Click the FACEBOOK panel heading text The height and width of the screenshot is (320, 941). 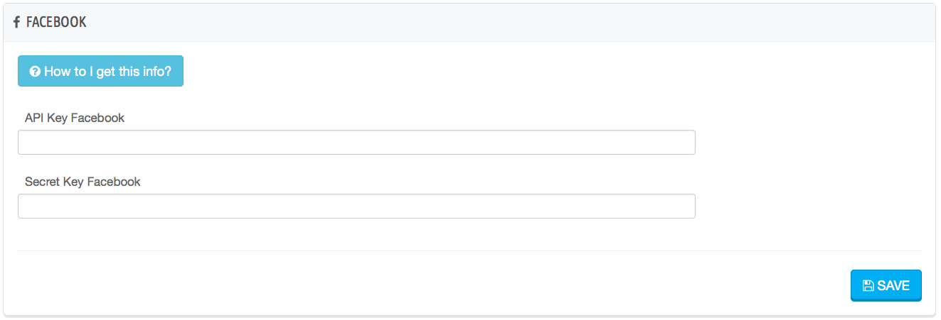[56, 23]
